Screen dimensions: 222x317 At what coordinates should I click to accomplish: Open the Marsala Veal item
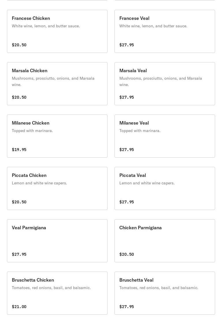165,84
